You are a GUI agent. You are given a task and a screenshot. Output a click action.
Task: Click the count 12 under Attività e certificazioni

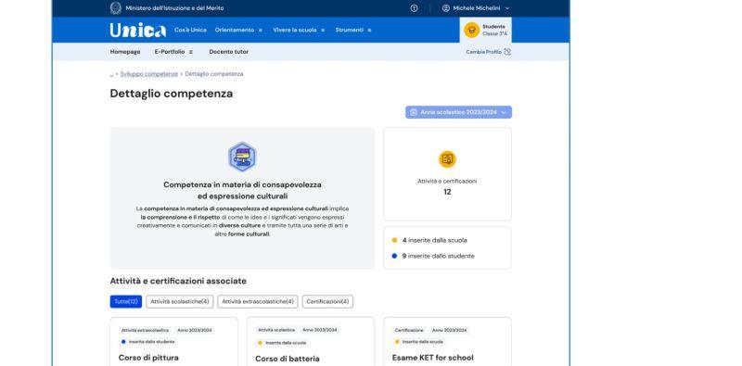[447, 192]
